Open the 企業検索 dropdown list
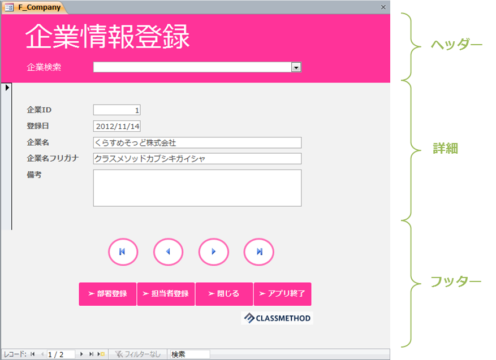 (296, 67)
